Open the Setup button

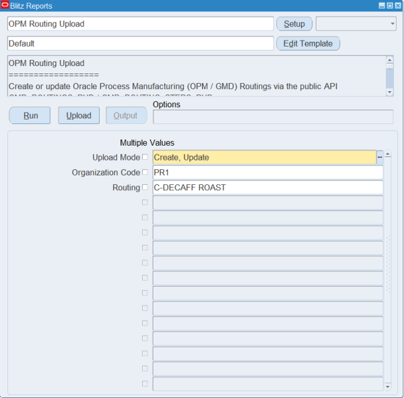pos(294,24)
